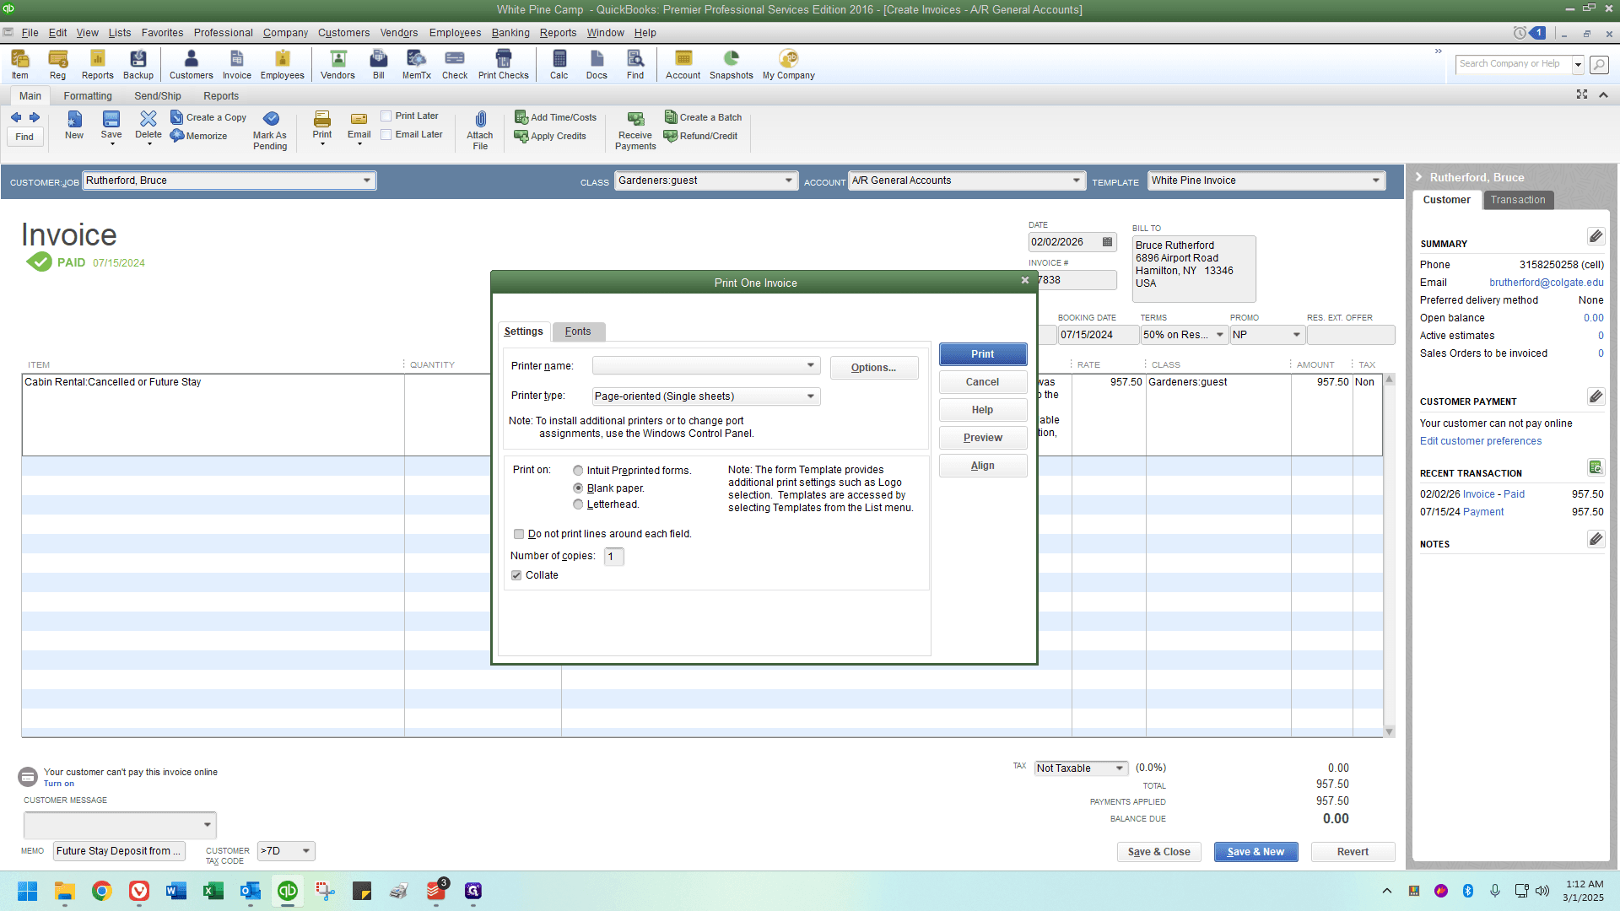Open the Calc calculator icon
The width and height of the screenshot is (1620, 911).
559,64
